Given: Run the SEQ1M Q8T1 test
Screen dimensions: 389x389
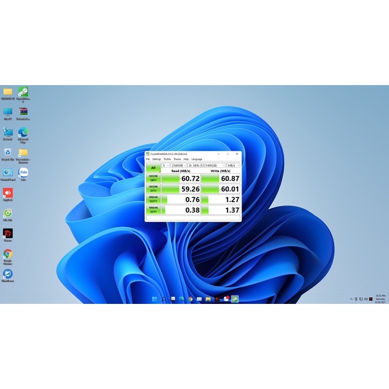Looking at the screenshot, I should click(153, 178).
